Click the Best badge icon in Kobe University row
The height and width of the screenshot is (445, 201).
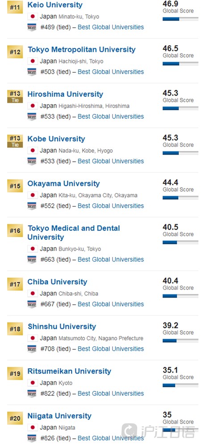pos(32,161)
